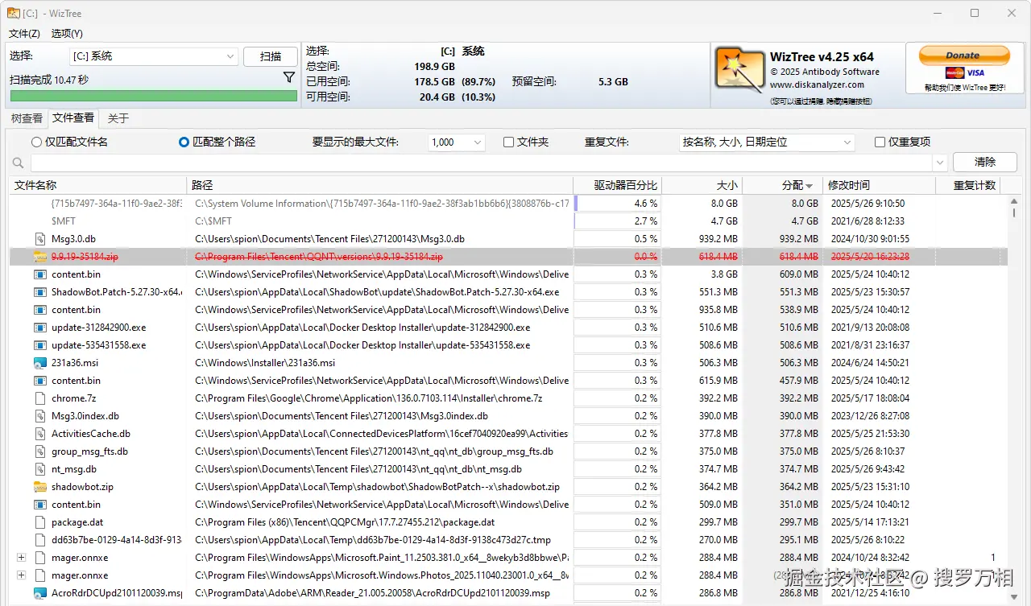Click the group_msg_fts.db file icon
Image resolution: width=1031 pixels, height=606 pixels.
tap(40, 451)
